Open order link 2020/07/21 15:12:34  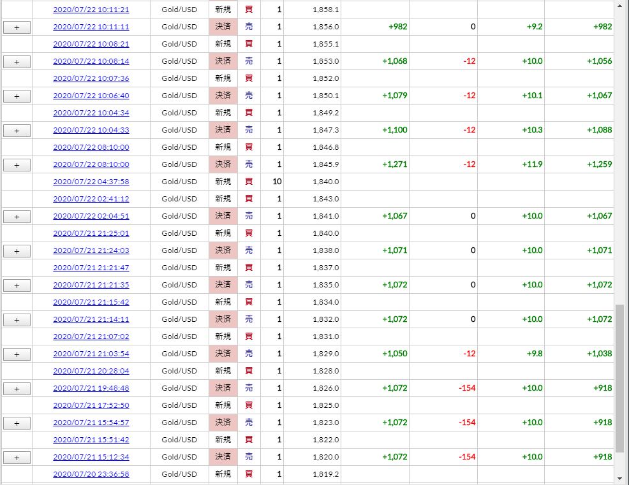(91, 458)
